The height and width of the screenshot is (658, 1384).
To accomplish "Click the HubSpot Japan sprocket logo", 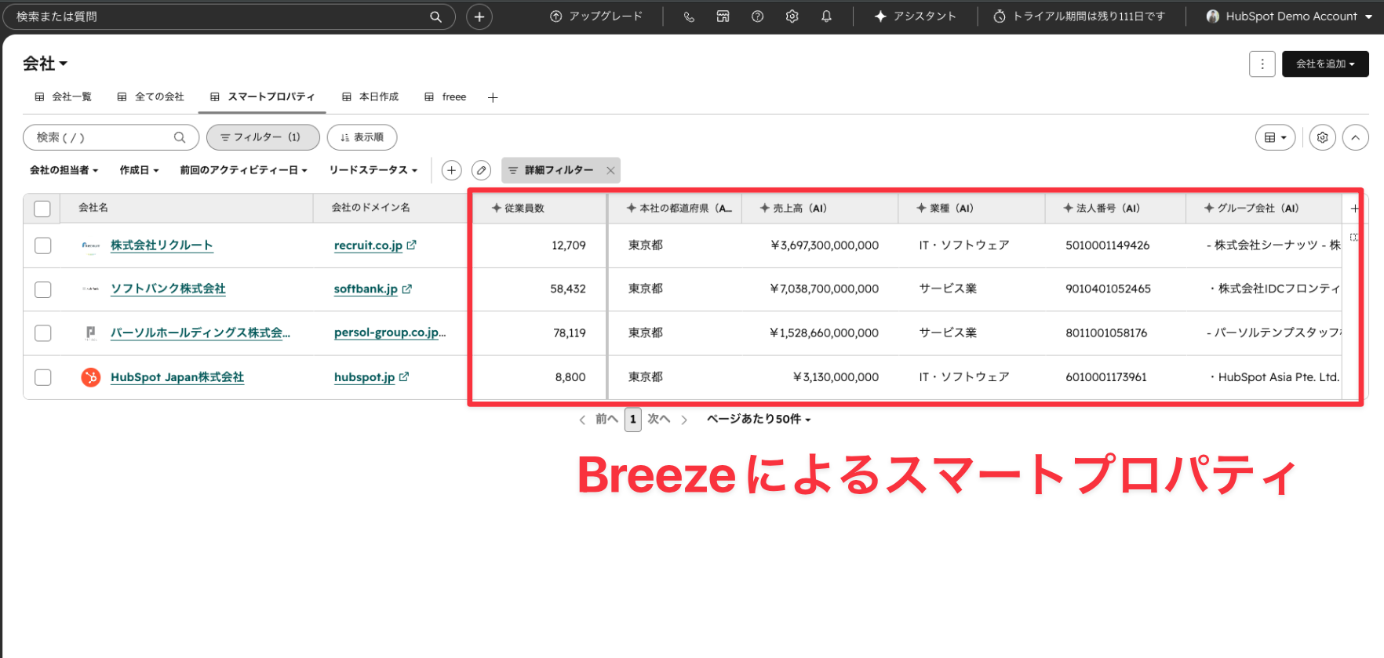I will point(91,377).
